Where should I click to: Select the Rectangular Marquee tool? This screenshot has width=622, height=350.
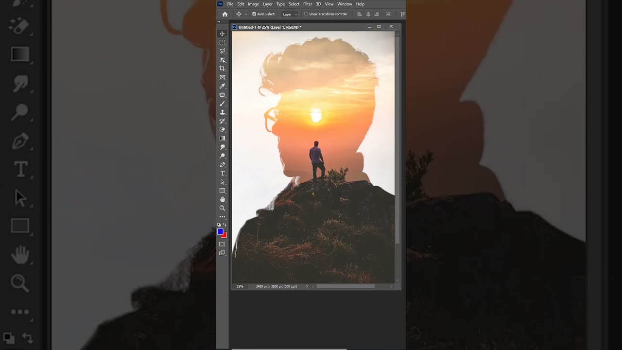[223, 42]
